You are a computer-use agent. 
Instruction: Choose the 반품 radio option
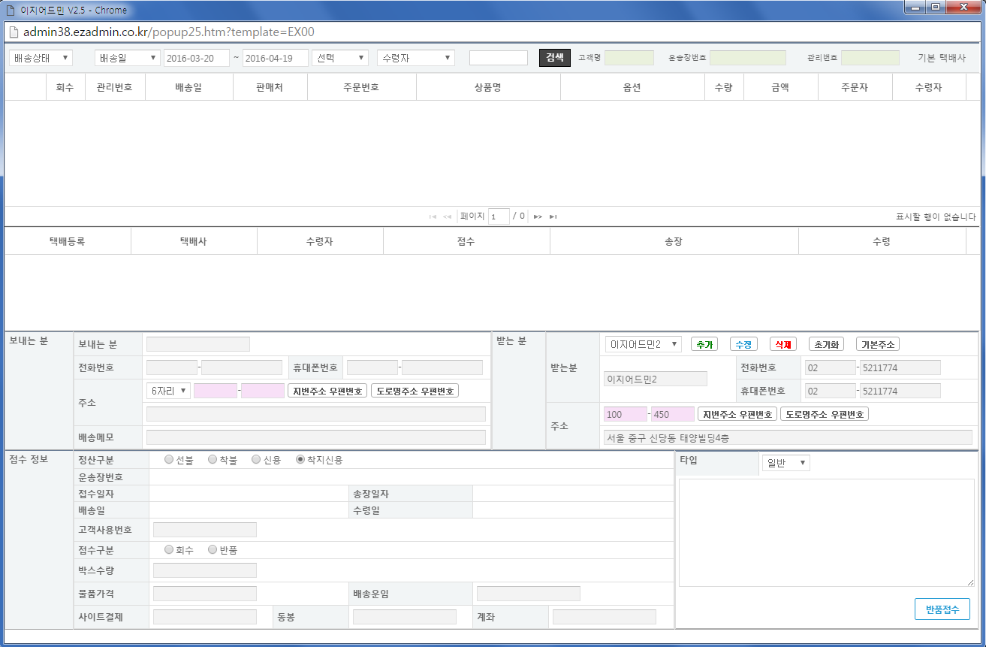tap(213, 549)
